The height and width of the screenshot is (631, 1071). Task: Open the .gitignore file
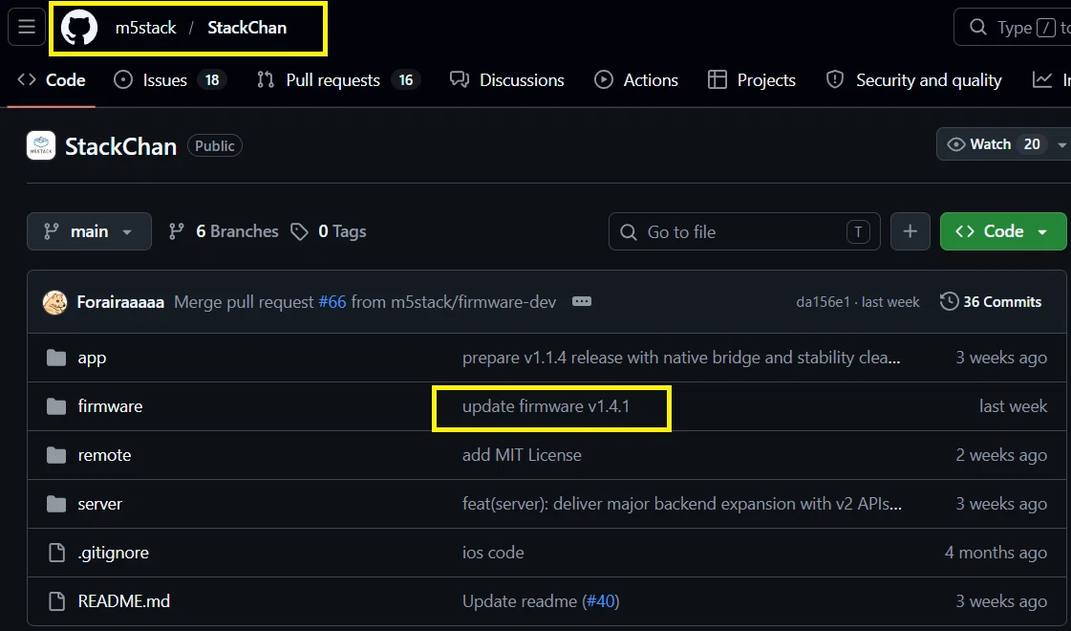(x=113, y=553)
